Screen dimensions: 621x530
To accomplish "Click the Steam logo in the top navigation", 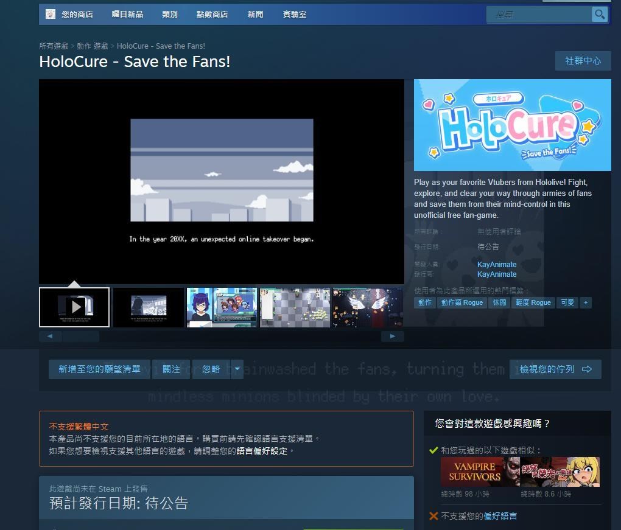I will click(x=50, y=14).
